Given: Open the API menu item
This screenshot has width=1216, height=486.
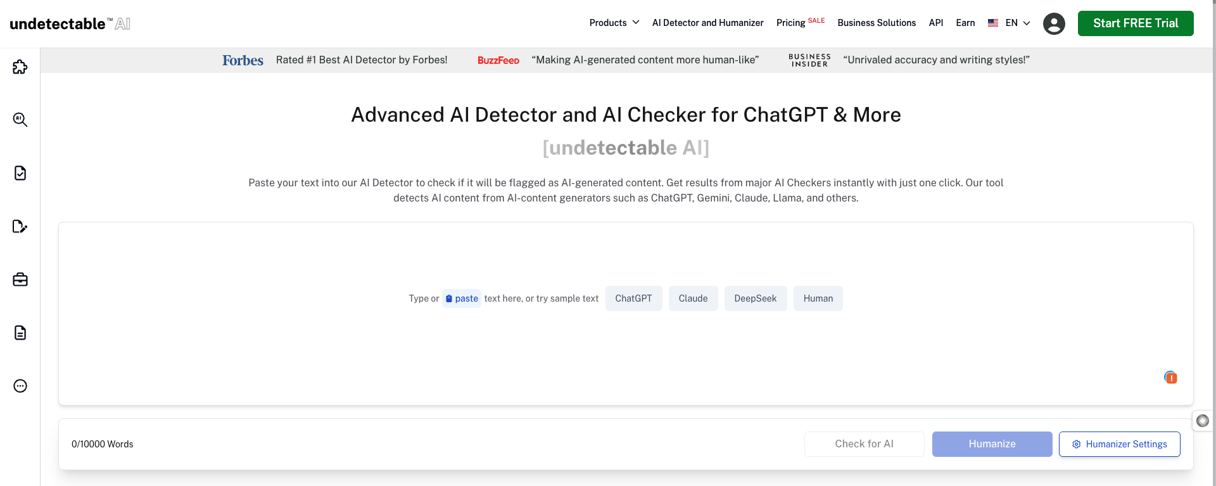Looking at the screenshot, I should [x=936, y=23].
